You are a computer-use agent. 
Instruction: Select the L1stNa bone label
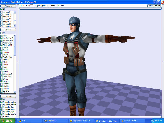pos(6,86)
